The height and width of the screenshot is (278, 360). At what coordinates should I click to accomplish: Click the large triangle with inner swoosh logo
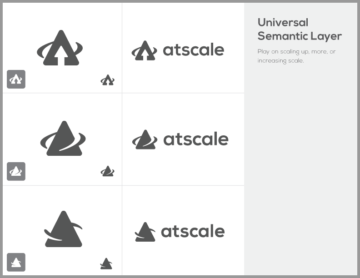[63, 138]
